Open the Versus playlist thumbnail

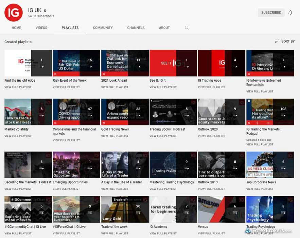coord(221,209)
